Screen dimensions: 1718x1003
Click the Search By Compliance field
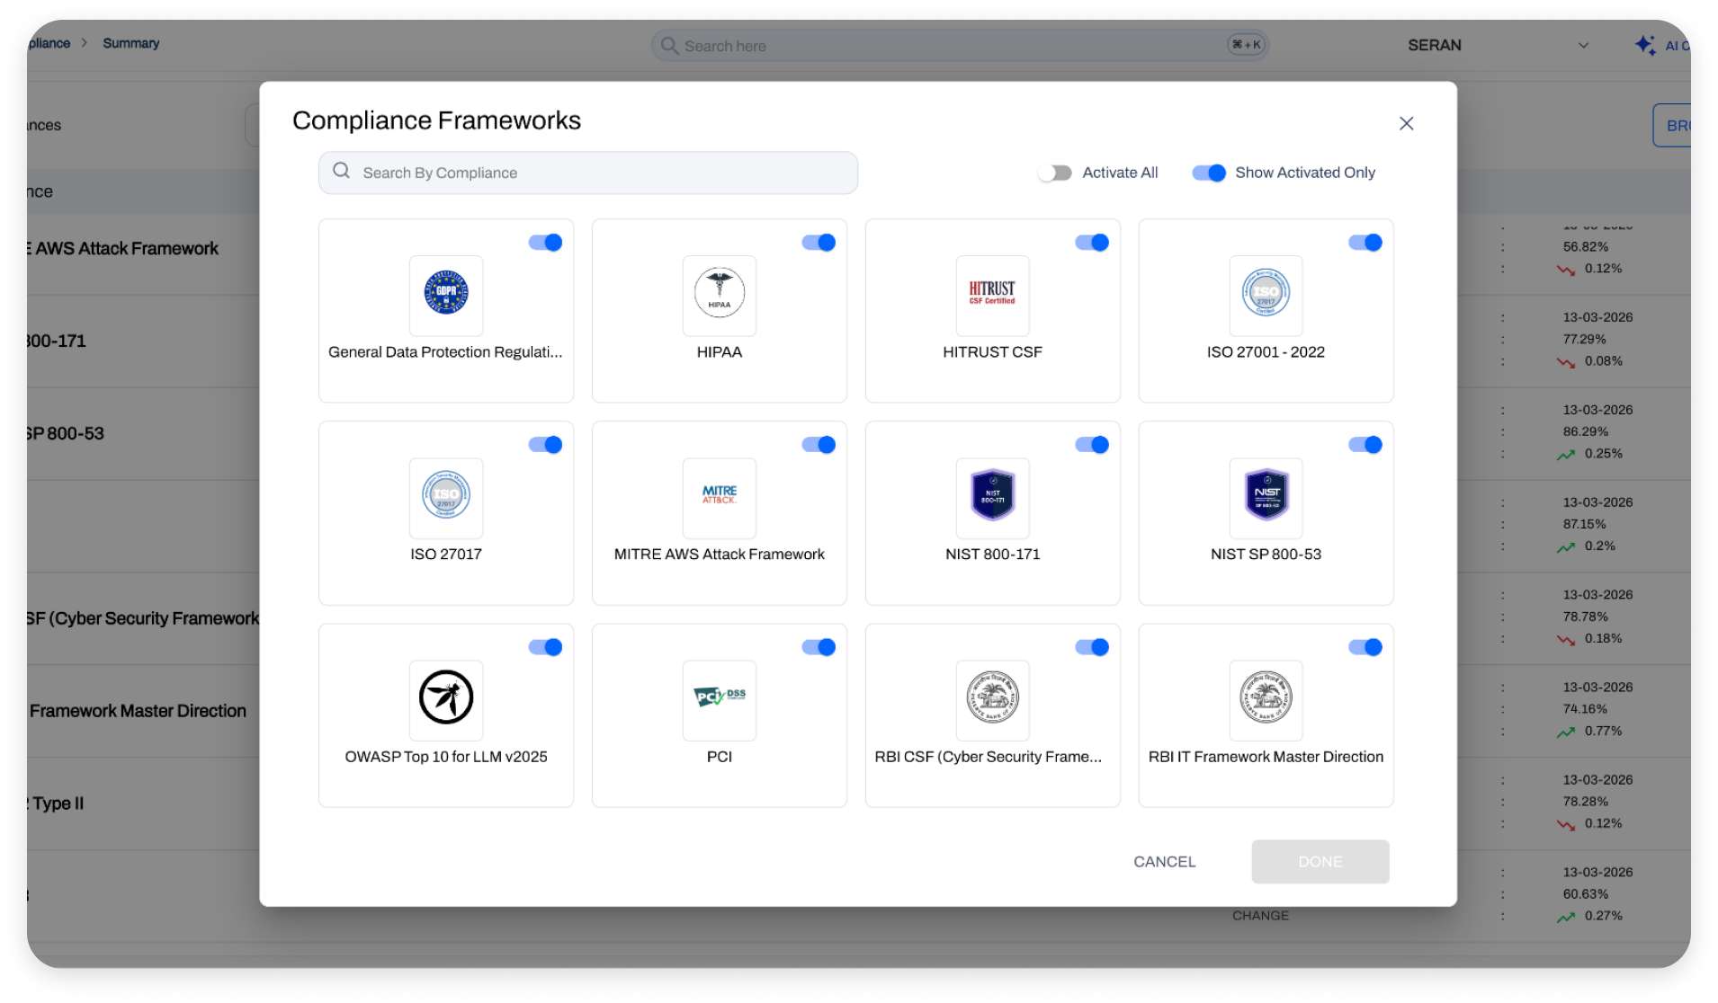coord(588,173)
